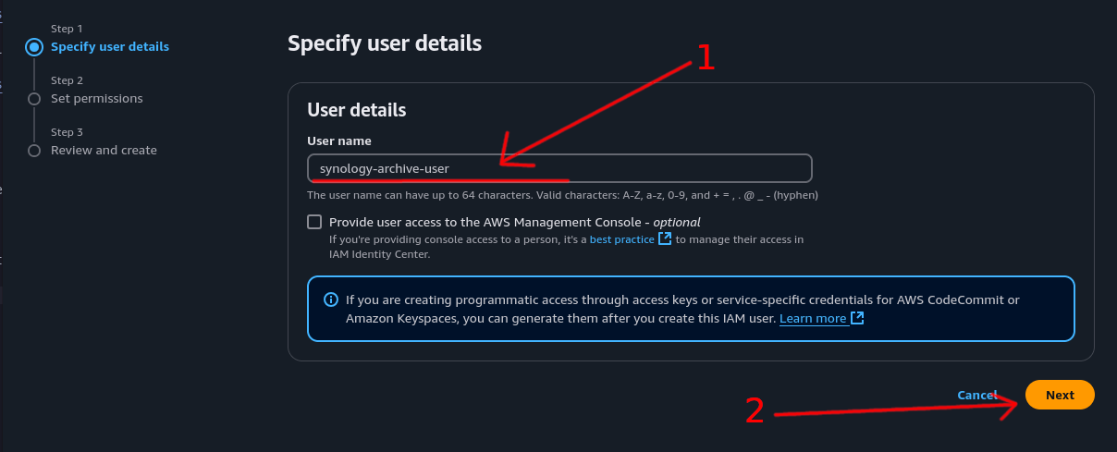Click the "User name" field label
Viewport: 1117px width, 452px height.
(339, 141)
